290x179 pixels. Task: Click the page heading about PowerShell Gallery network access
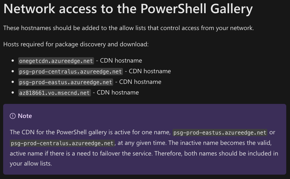pos(128,9)
